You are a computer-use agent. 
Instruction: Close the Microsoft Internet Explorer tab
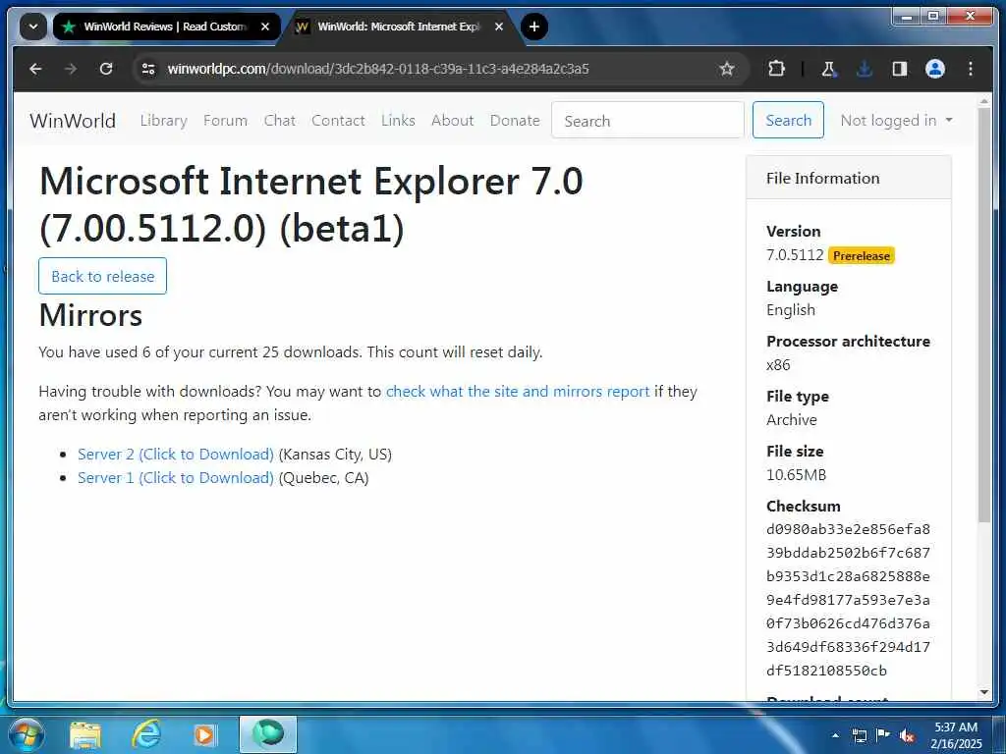pos(498,27)
